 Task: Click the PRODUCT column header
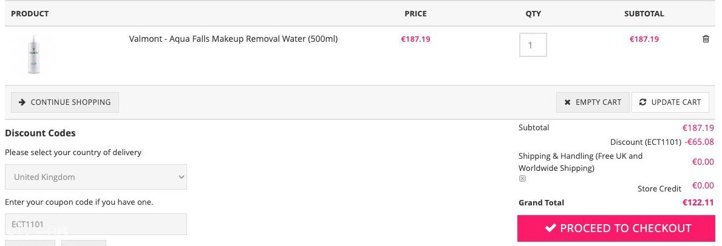(30, 14)
